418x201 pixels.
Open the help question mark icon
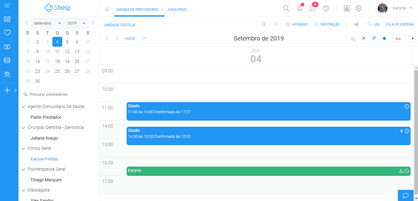point(326,8)
